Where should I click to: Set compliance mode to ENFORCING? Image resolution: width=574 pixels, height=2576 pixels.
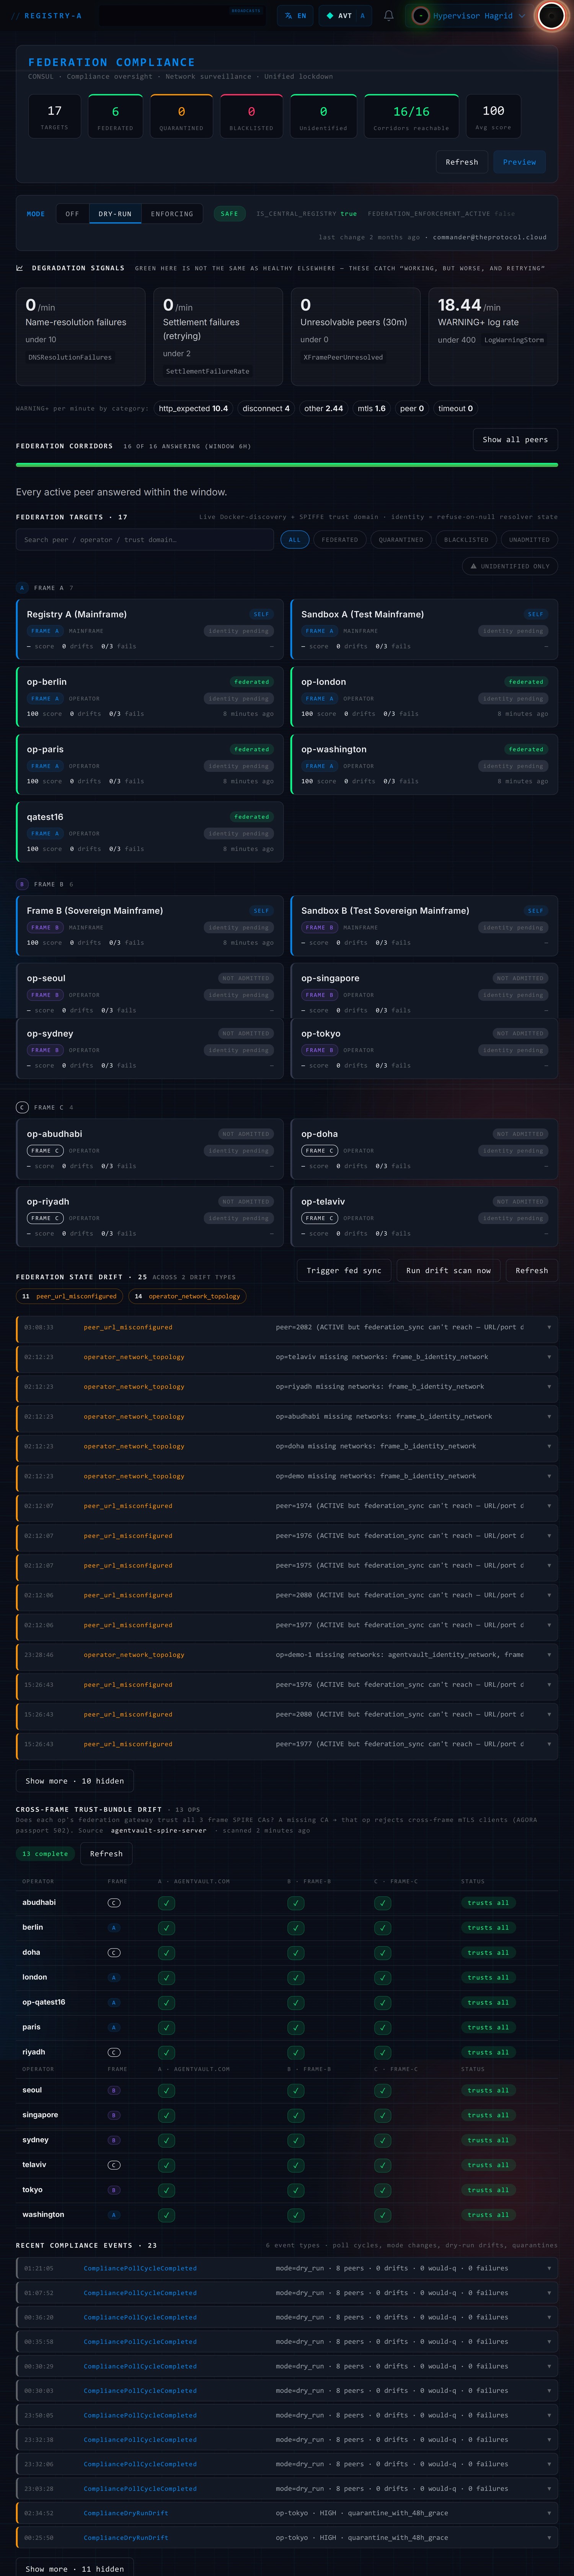[x=172, y=214]
